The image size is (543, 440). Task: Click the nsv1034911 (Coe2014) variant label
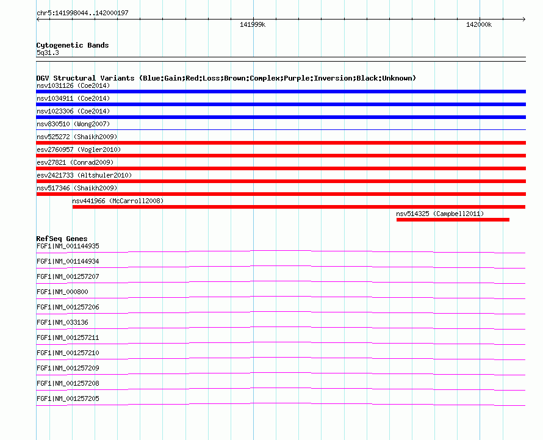[x=73, y=98]
